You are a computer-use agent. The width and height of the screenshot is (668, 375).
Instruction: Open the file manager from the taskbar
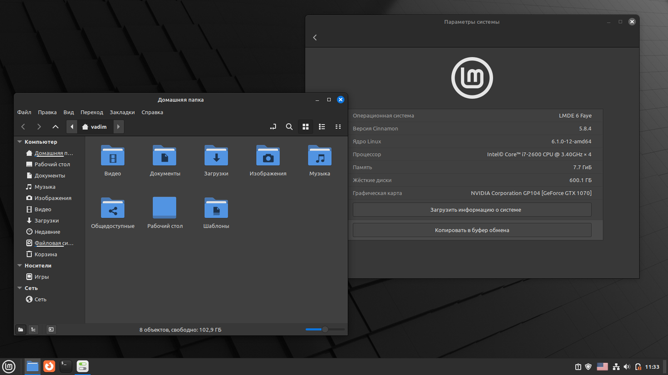(x=33, y=366)
